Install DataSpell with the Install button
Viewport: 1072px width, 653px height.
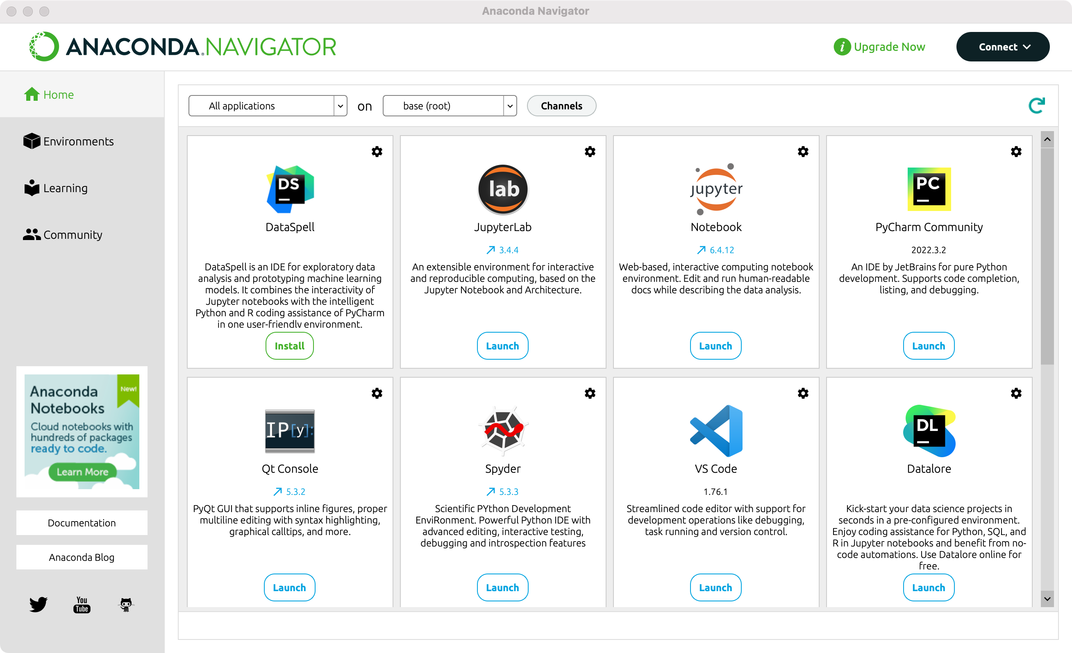pos(289,346)
